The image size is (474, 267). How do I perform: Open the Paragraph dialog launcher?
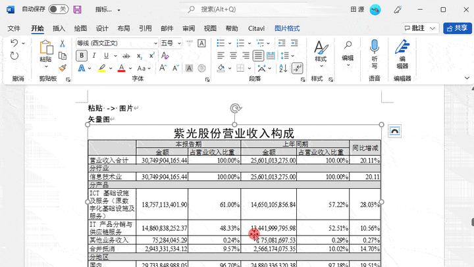point(303,80)
